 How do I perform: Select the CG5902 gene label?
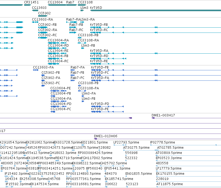coord(44,13)
